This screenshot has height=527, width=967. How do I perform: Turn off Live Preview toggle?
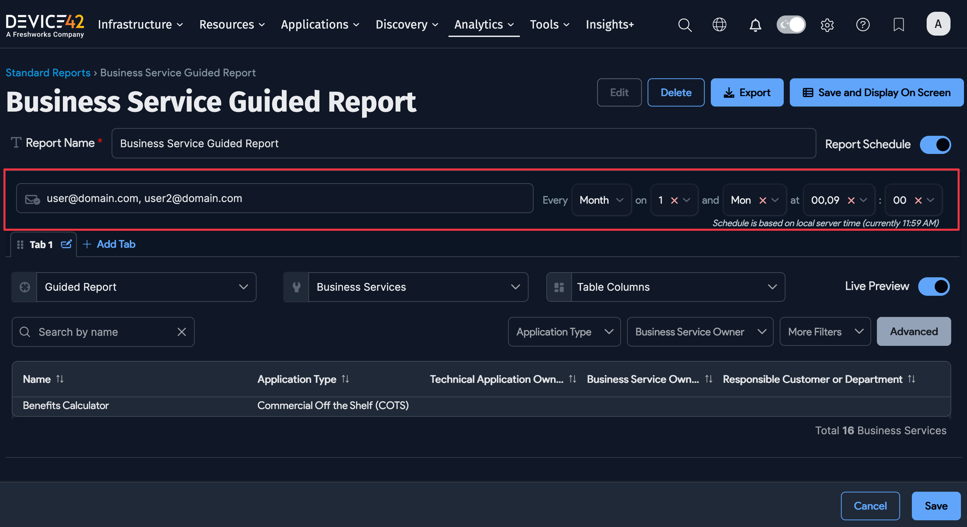pyautogui.click(x=934, y=287)
